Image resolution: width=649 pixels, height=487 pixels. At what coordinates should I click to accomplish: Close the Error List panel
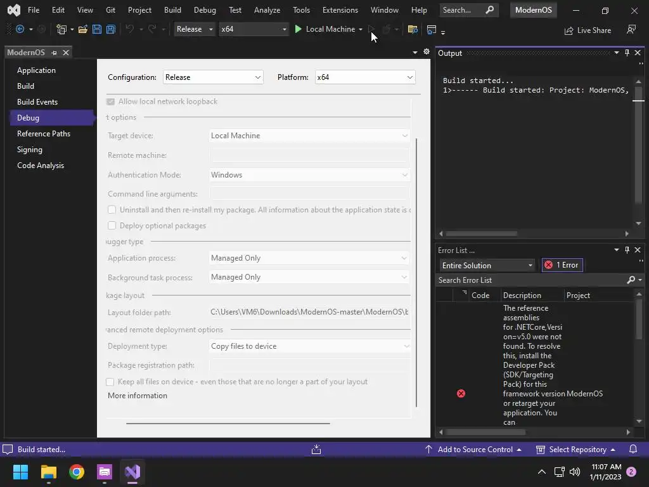[638, 250]
